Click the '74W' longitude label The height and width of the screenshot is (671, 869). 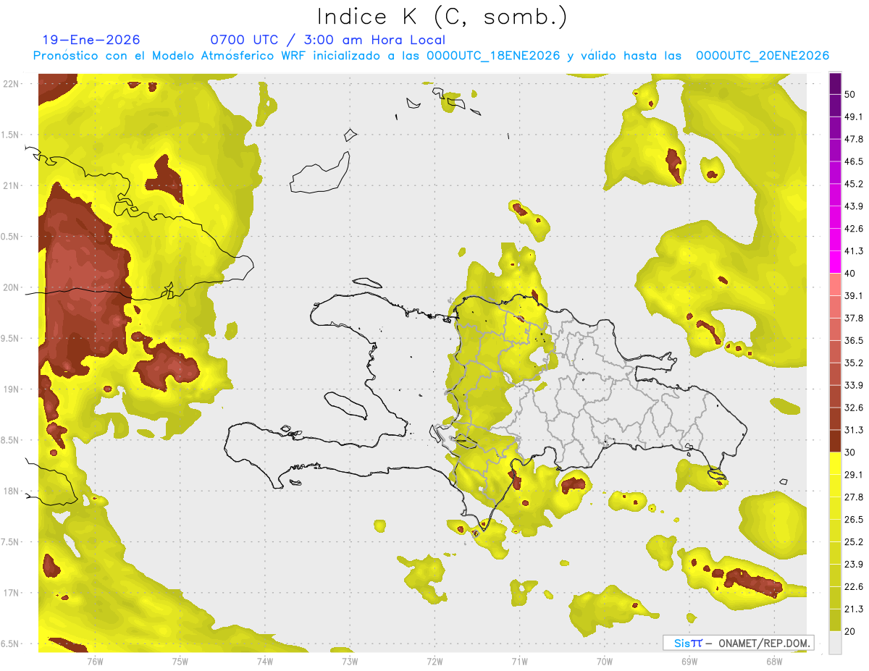pos(265,662)
